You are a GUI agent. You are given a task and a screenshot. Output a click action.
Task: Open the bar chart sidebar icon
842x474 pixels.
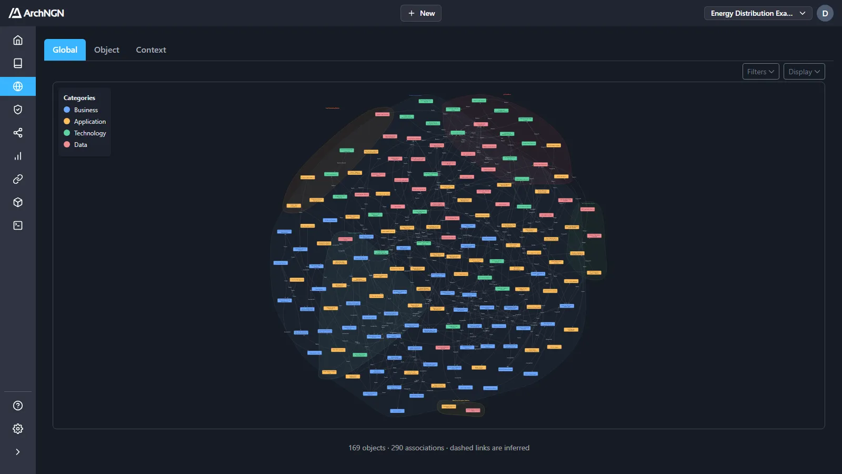[x=18, y=156]
